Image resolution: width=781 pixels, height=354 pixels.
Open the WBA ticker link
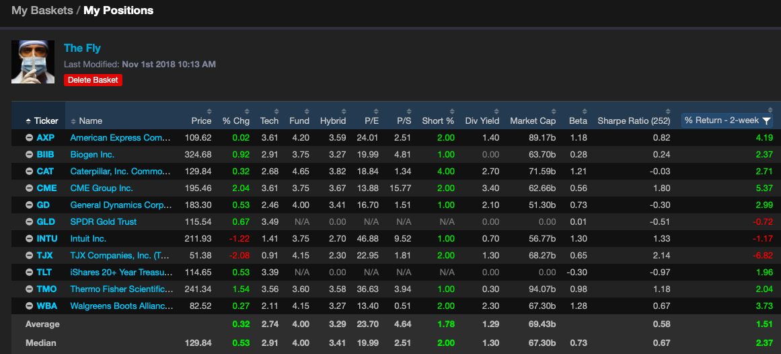[47, 306]
